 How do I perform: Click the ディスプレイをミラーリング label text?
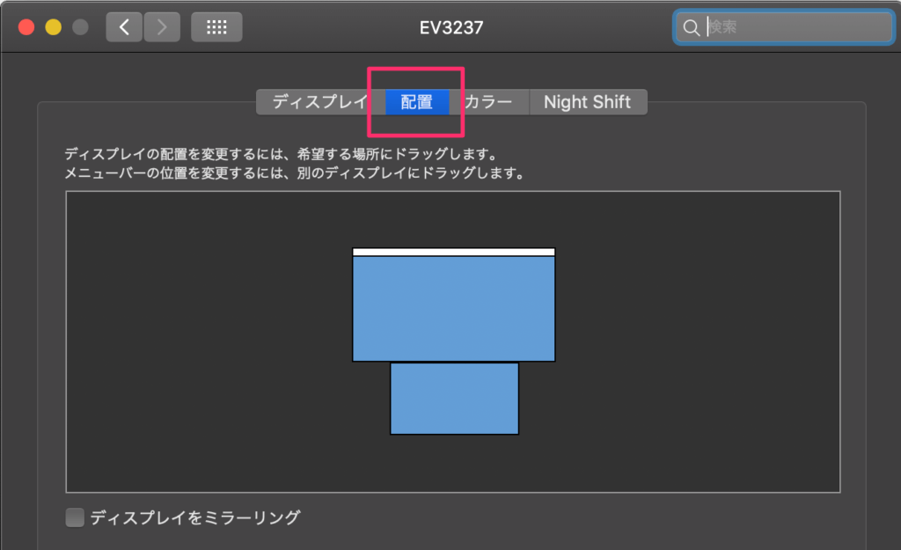click(x=194, y=517)
